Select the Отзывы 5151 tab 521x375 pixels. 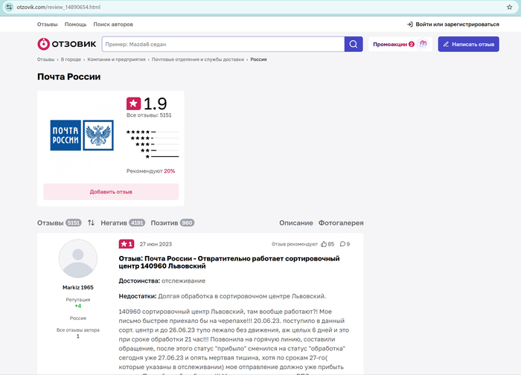[59, 222]
